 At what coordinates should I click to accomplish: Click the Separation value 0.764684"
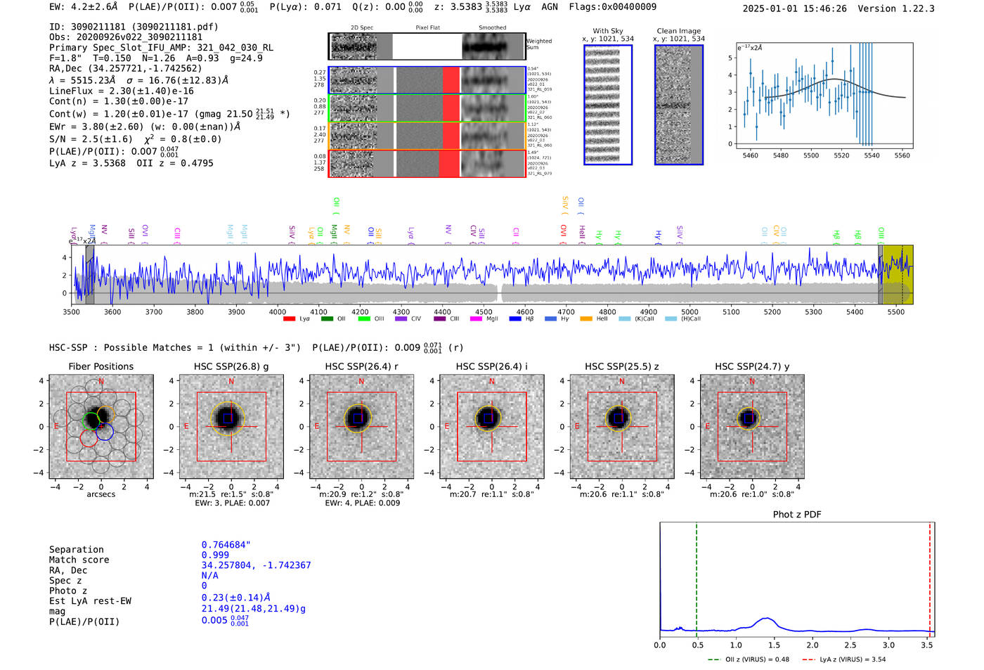(226, 545)
